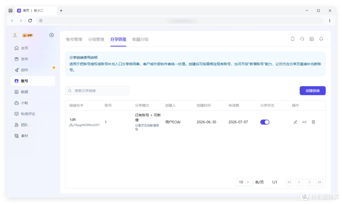Screen dimensions: 342x204
Task: Go to previous page of results
Action: [299, 182]
